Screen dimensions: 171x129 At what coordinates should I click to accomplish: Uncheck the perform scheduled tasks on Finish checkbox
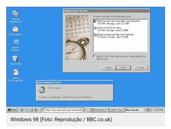pos(94,56)
